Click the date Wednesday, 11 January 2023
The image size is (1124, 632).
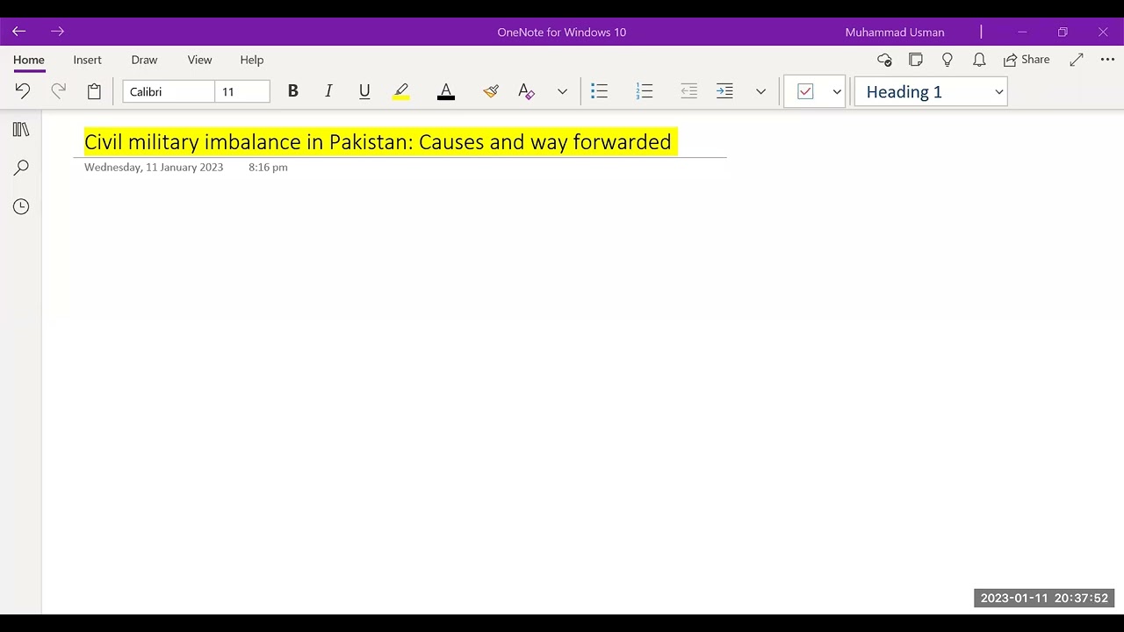pyautogui.click(x=154, y=167)
